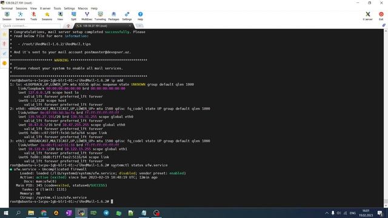Click the Quick connect input field
Screen dimensions: 388x218
[30, 25]
